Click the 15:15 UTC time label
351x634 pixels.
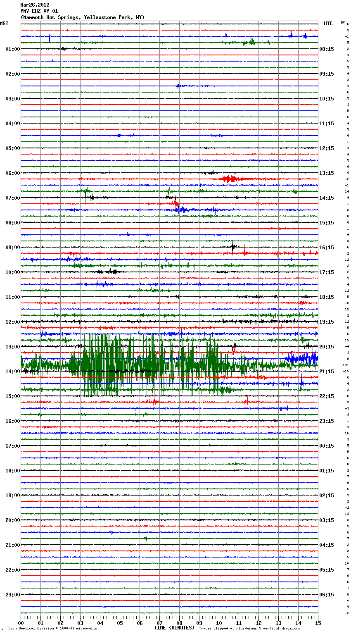[x=327, y=223]
